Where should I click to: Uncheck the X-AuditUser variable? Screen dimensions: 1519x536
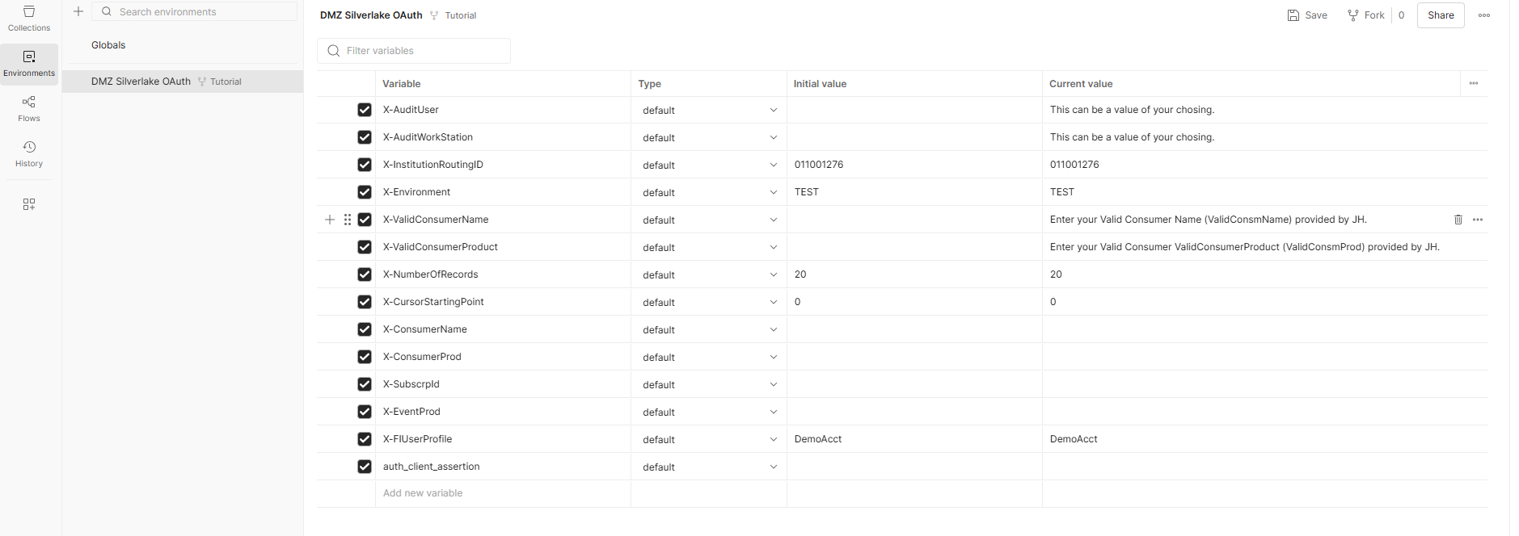click(365, 109)
